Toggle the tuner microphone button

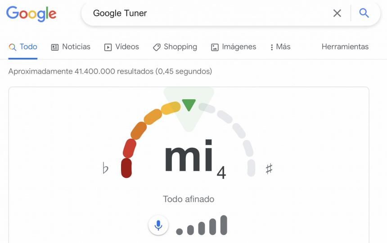pos(158,225)
